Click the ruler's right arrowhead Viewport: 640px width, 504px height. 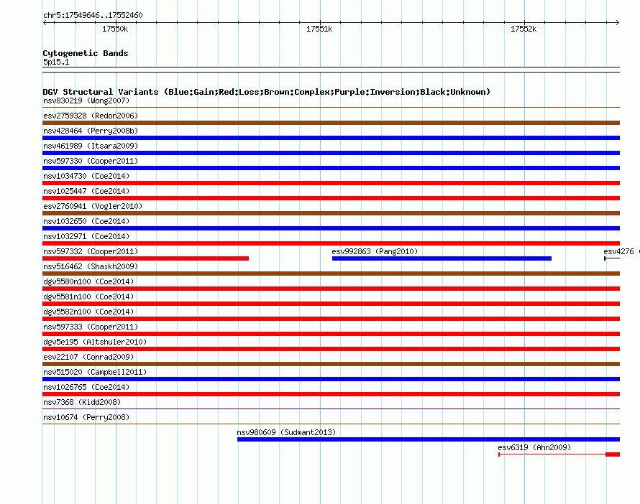(617, 22)
